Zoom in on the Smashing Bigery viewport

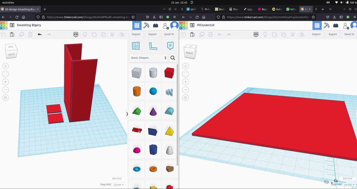tap(6, 82)
